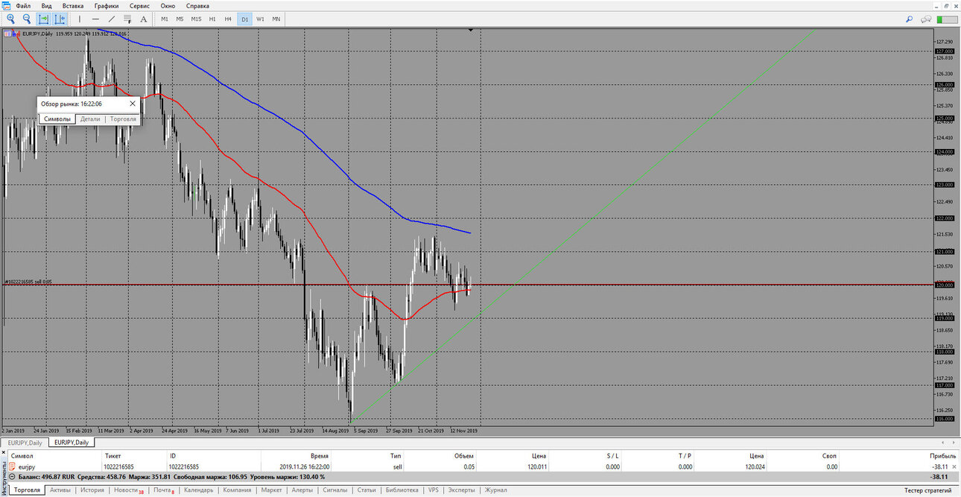Open the Активы toolbox tab
Screen dimensions: 961x497
coord(60,490)
